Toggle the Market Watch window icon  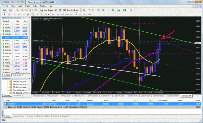coord(18,10)
